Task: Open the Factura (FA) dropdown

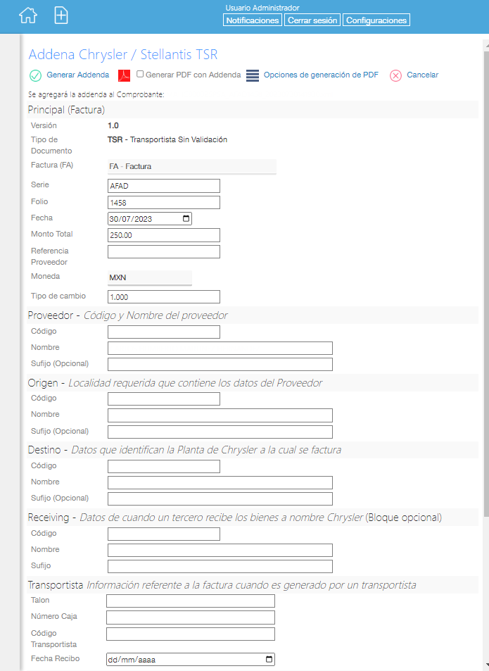Action: click(192, 166)
